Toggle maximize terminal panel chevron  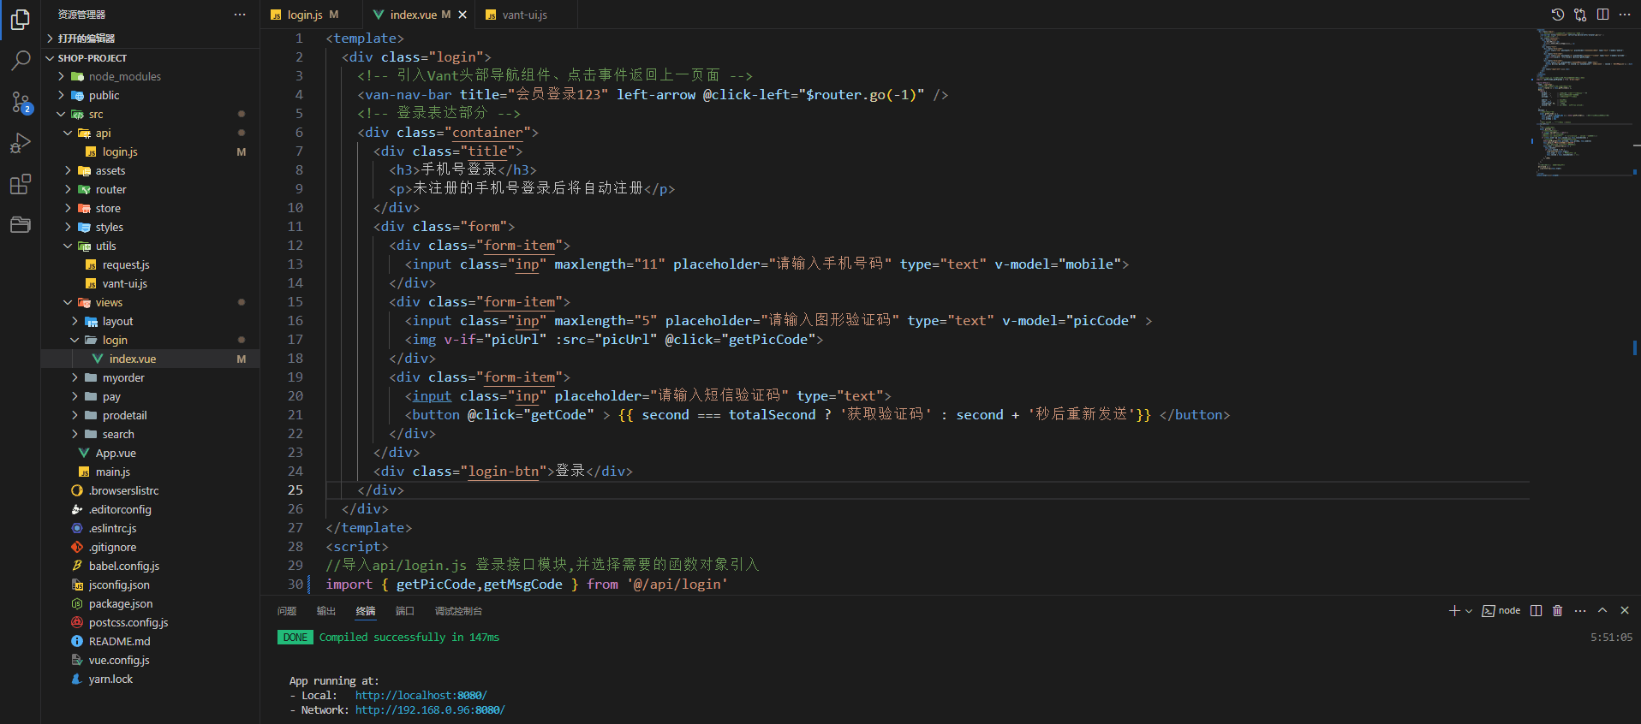[x=1602, y=610]
